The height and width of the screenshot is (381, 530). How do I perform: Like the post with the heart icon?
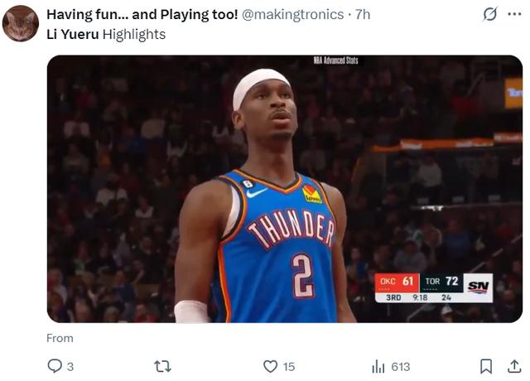click(x=270, y=366)
